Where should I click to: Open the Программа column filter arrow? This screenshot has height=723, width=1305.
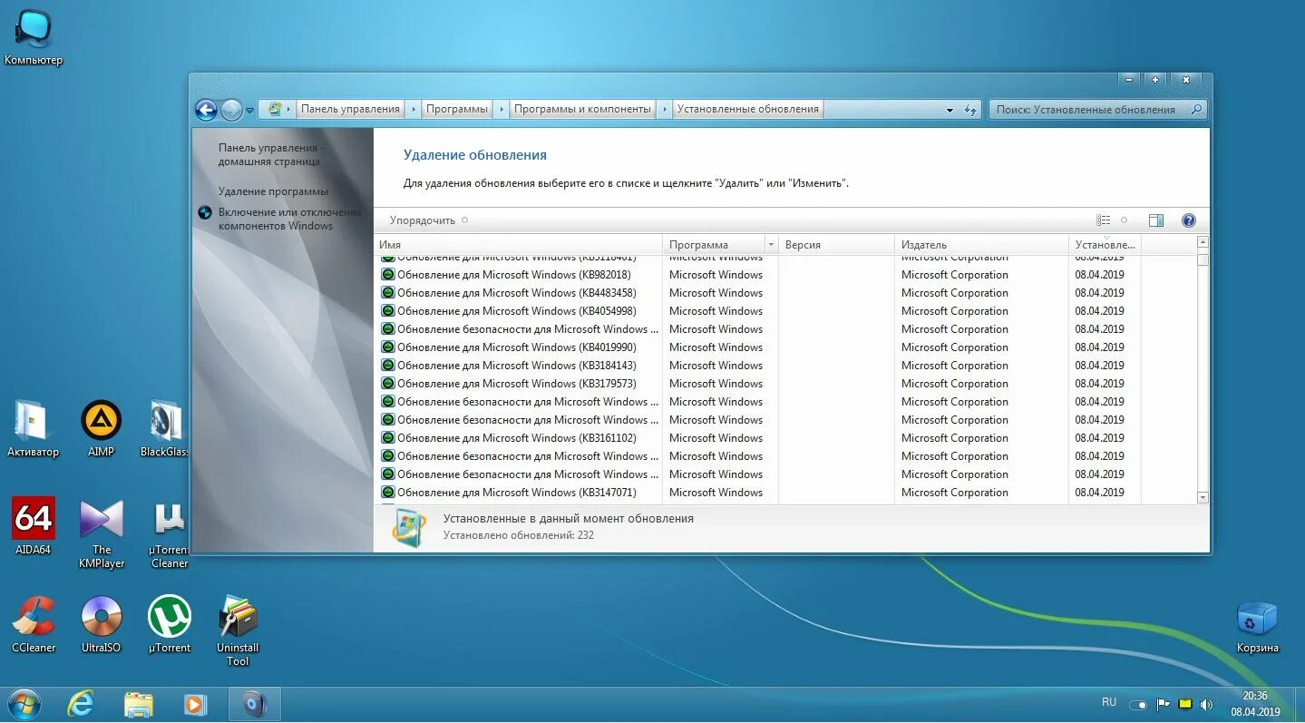[771, 245]
